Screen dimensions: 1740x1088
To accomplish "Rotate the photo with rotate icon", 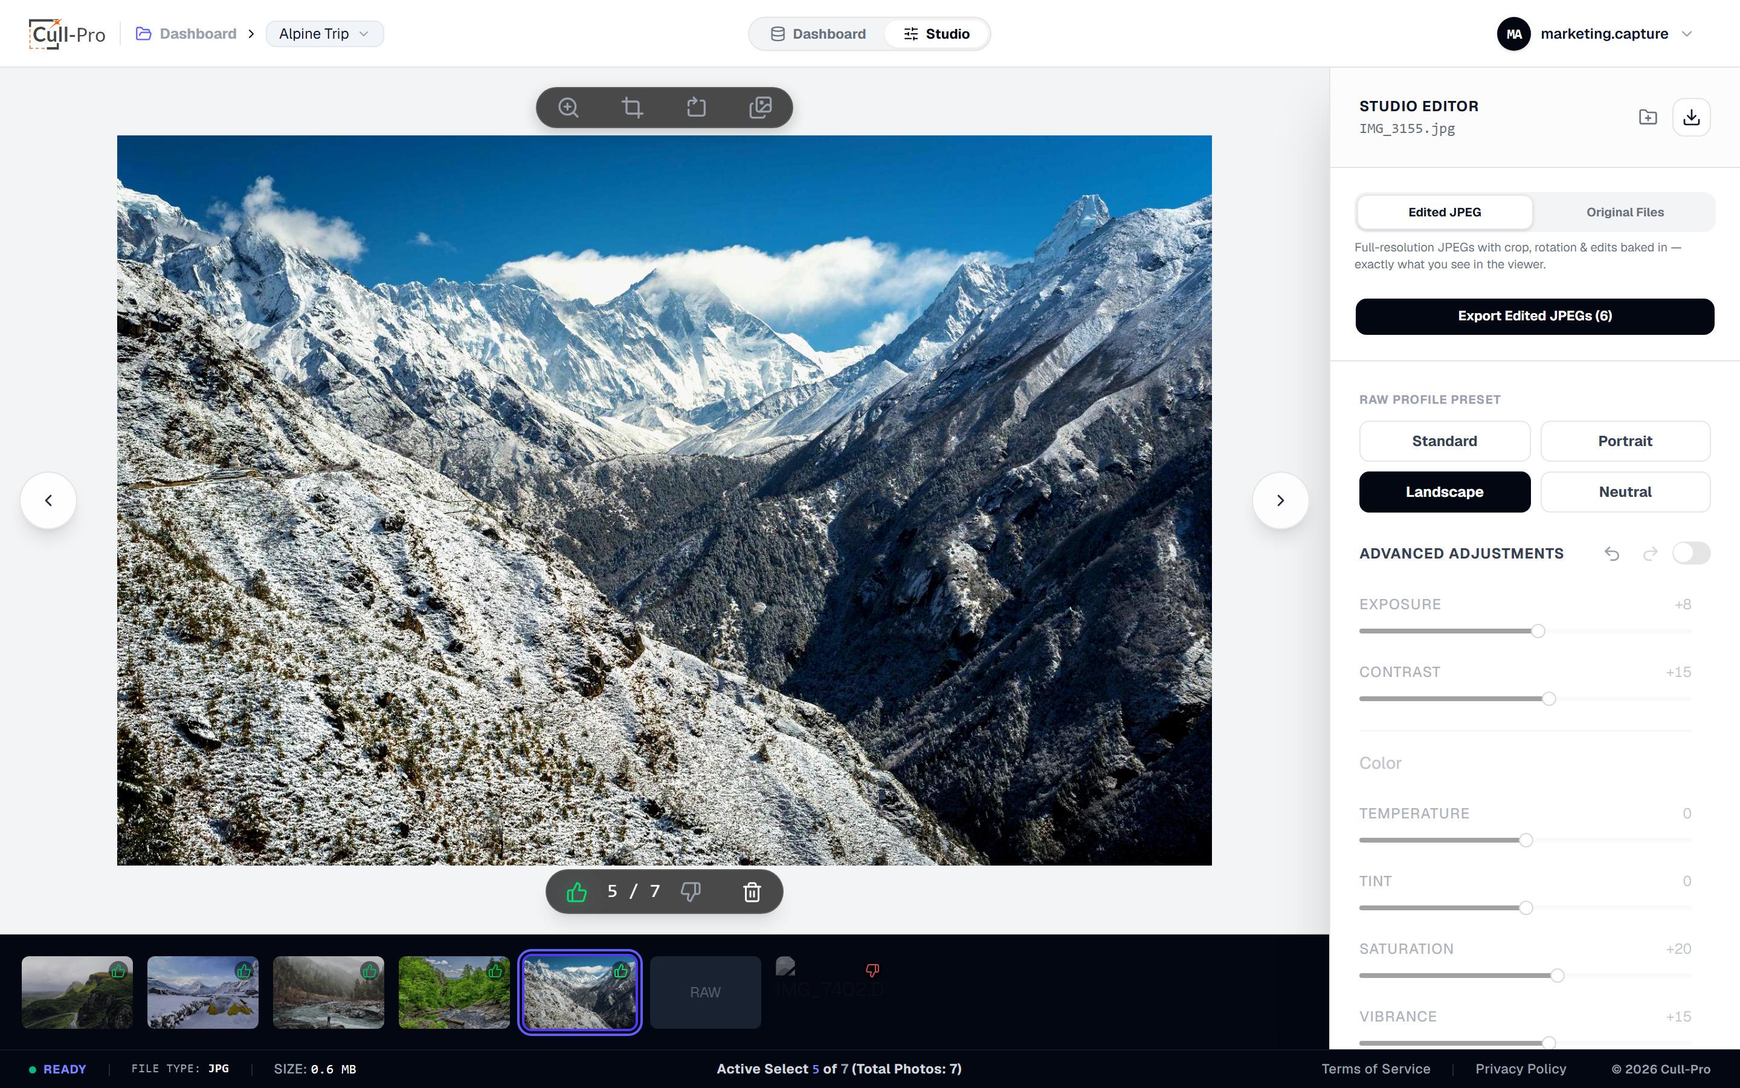I will click(696, 108).
